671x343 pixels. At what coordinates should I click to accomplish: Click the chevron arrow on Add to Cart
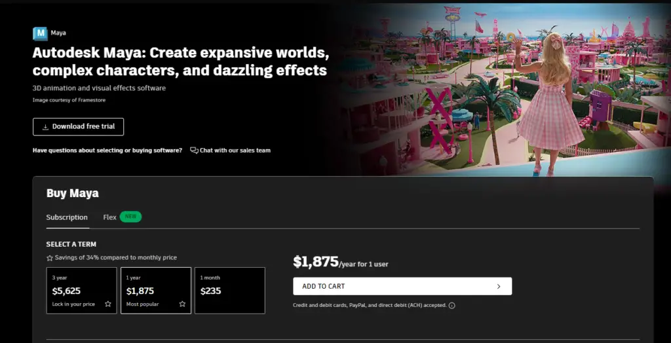[x=498, y=287]
